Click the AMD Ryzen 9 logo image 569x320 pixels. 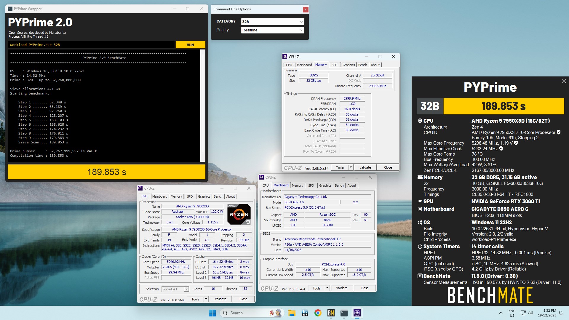[239, 214]
